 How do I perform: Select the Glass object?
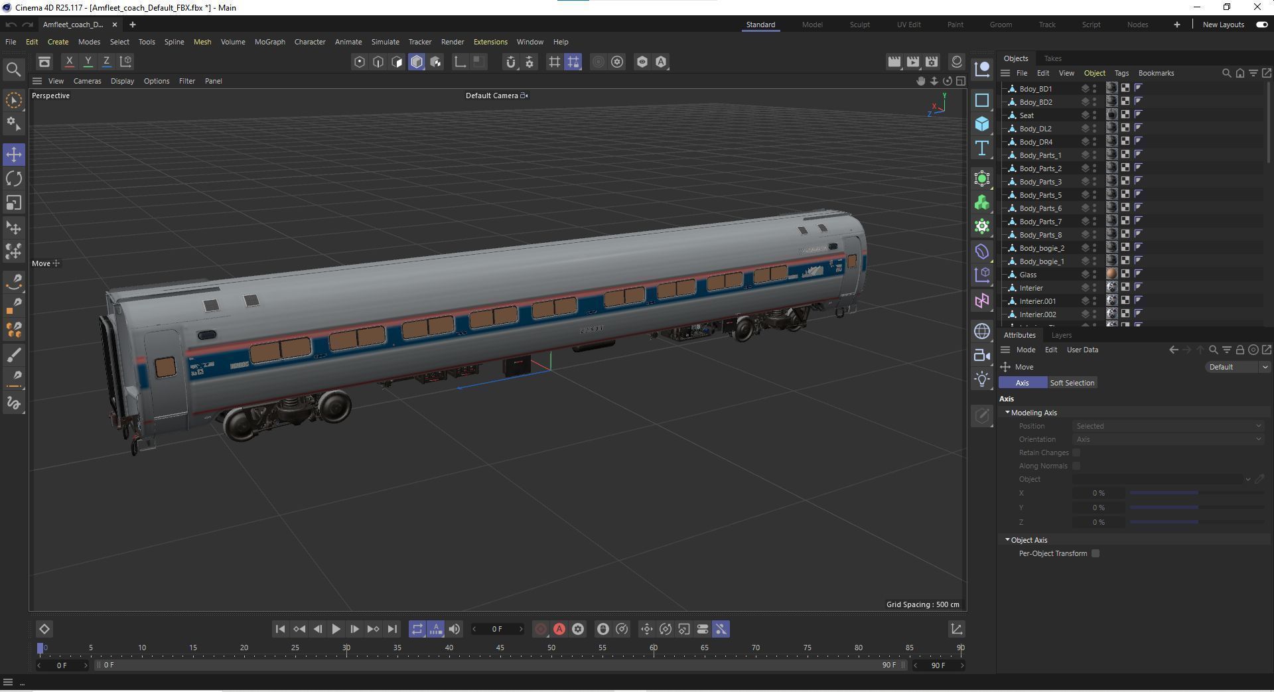click(x=1028, y=275)
